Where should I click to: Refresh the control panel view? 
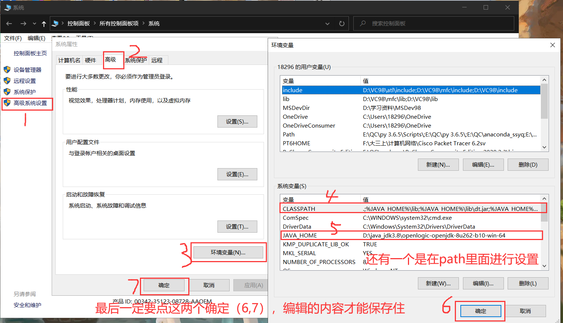pyautogui.click(x=342, y=23)
